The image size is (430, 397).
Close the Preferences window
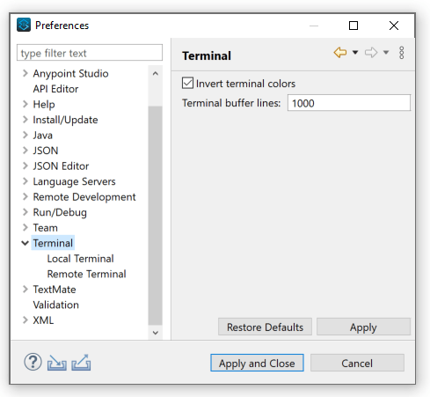tap(394, 26)
